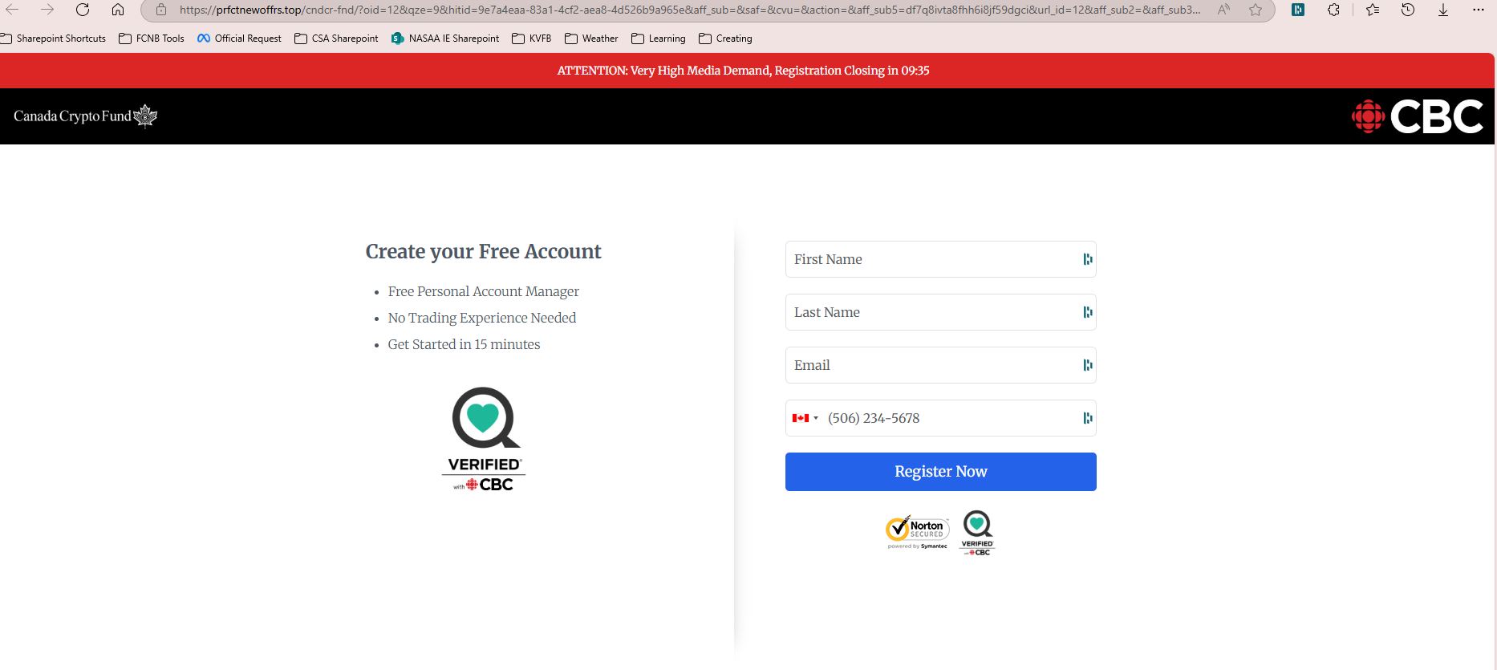Click 'Get Started in 15 minutes' text
Viewport: 1497px width, 670px height.
coord(464,344)
